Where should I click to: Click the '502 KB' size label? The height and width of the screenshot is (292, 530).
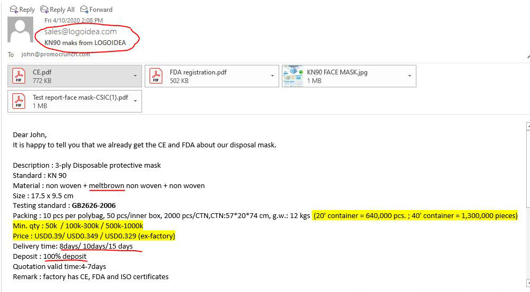click(179, 81)
